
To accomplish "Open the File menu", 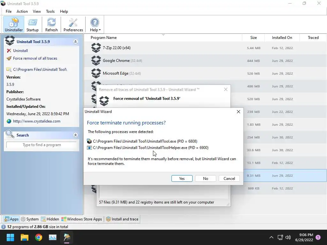I will click(9, 11).
